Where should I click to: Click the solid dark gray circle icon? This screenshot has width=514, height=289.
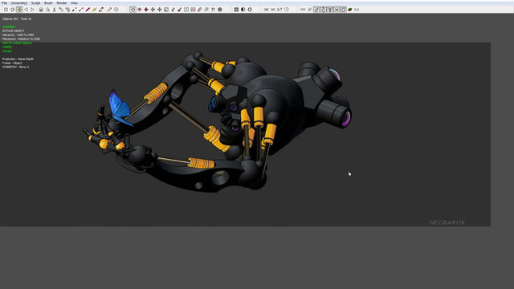(x=220, y=10)
